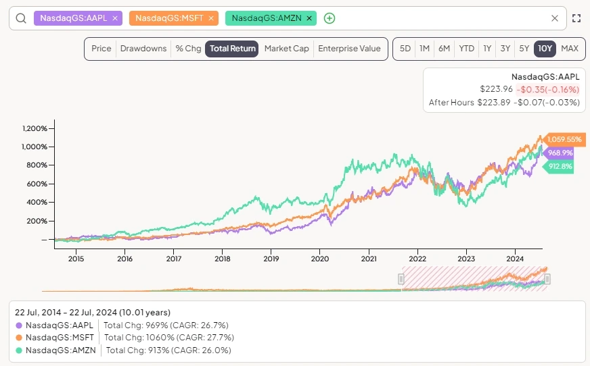Screen dimensions: 590x366
Task: Switch to the % Chg view
Action: 188,49
